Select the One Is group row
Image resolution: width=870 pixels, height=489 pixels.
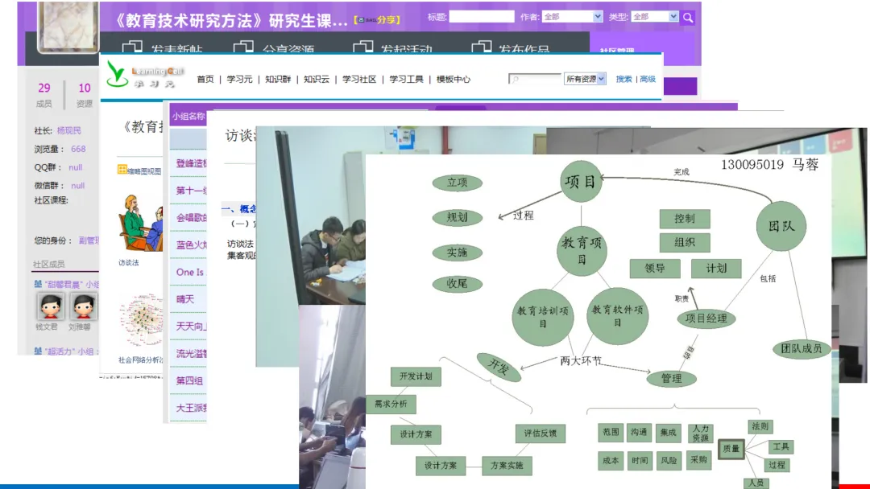(188, 272)
